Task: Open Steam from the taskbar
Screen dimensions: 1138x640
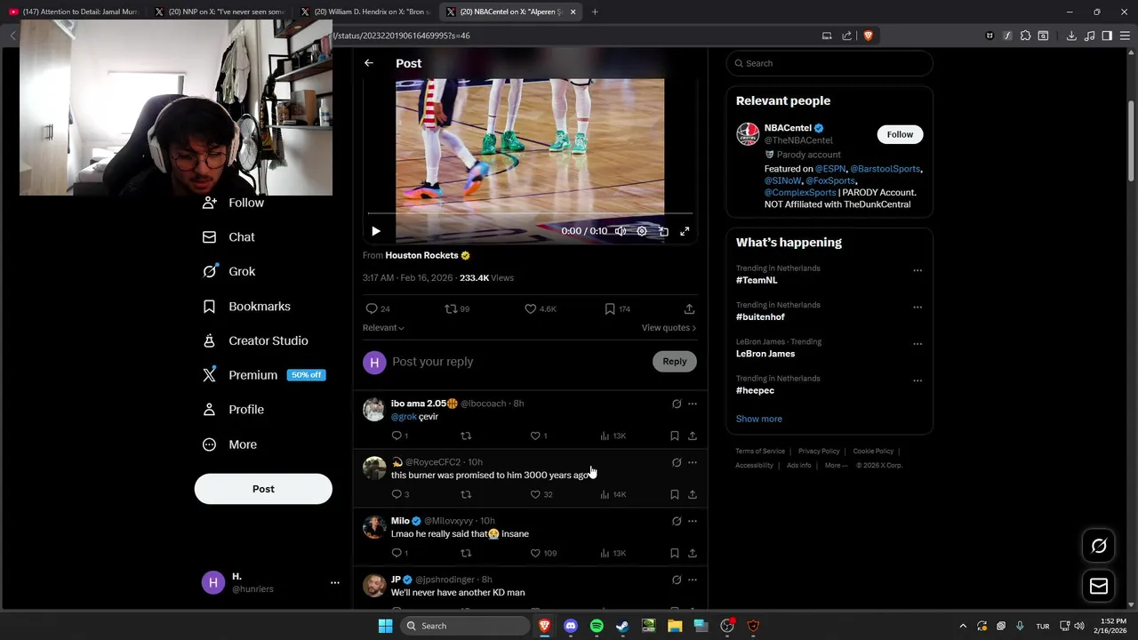Action: [622, 626]
